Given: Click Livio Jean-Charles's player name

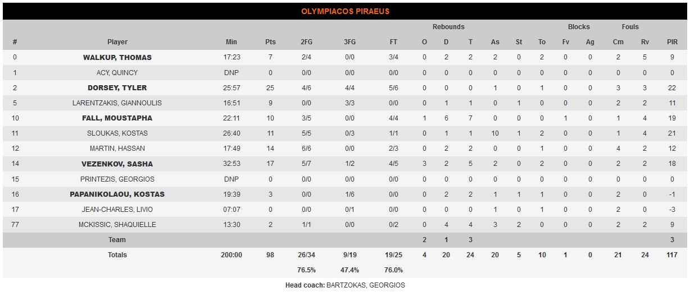Looking at the screenshot, I should click(117, 210).
